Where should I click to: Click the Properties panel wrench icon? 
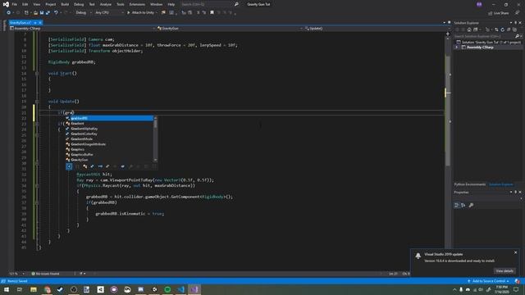click(471, 206)
